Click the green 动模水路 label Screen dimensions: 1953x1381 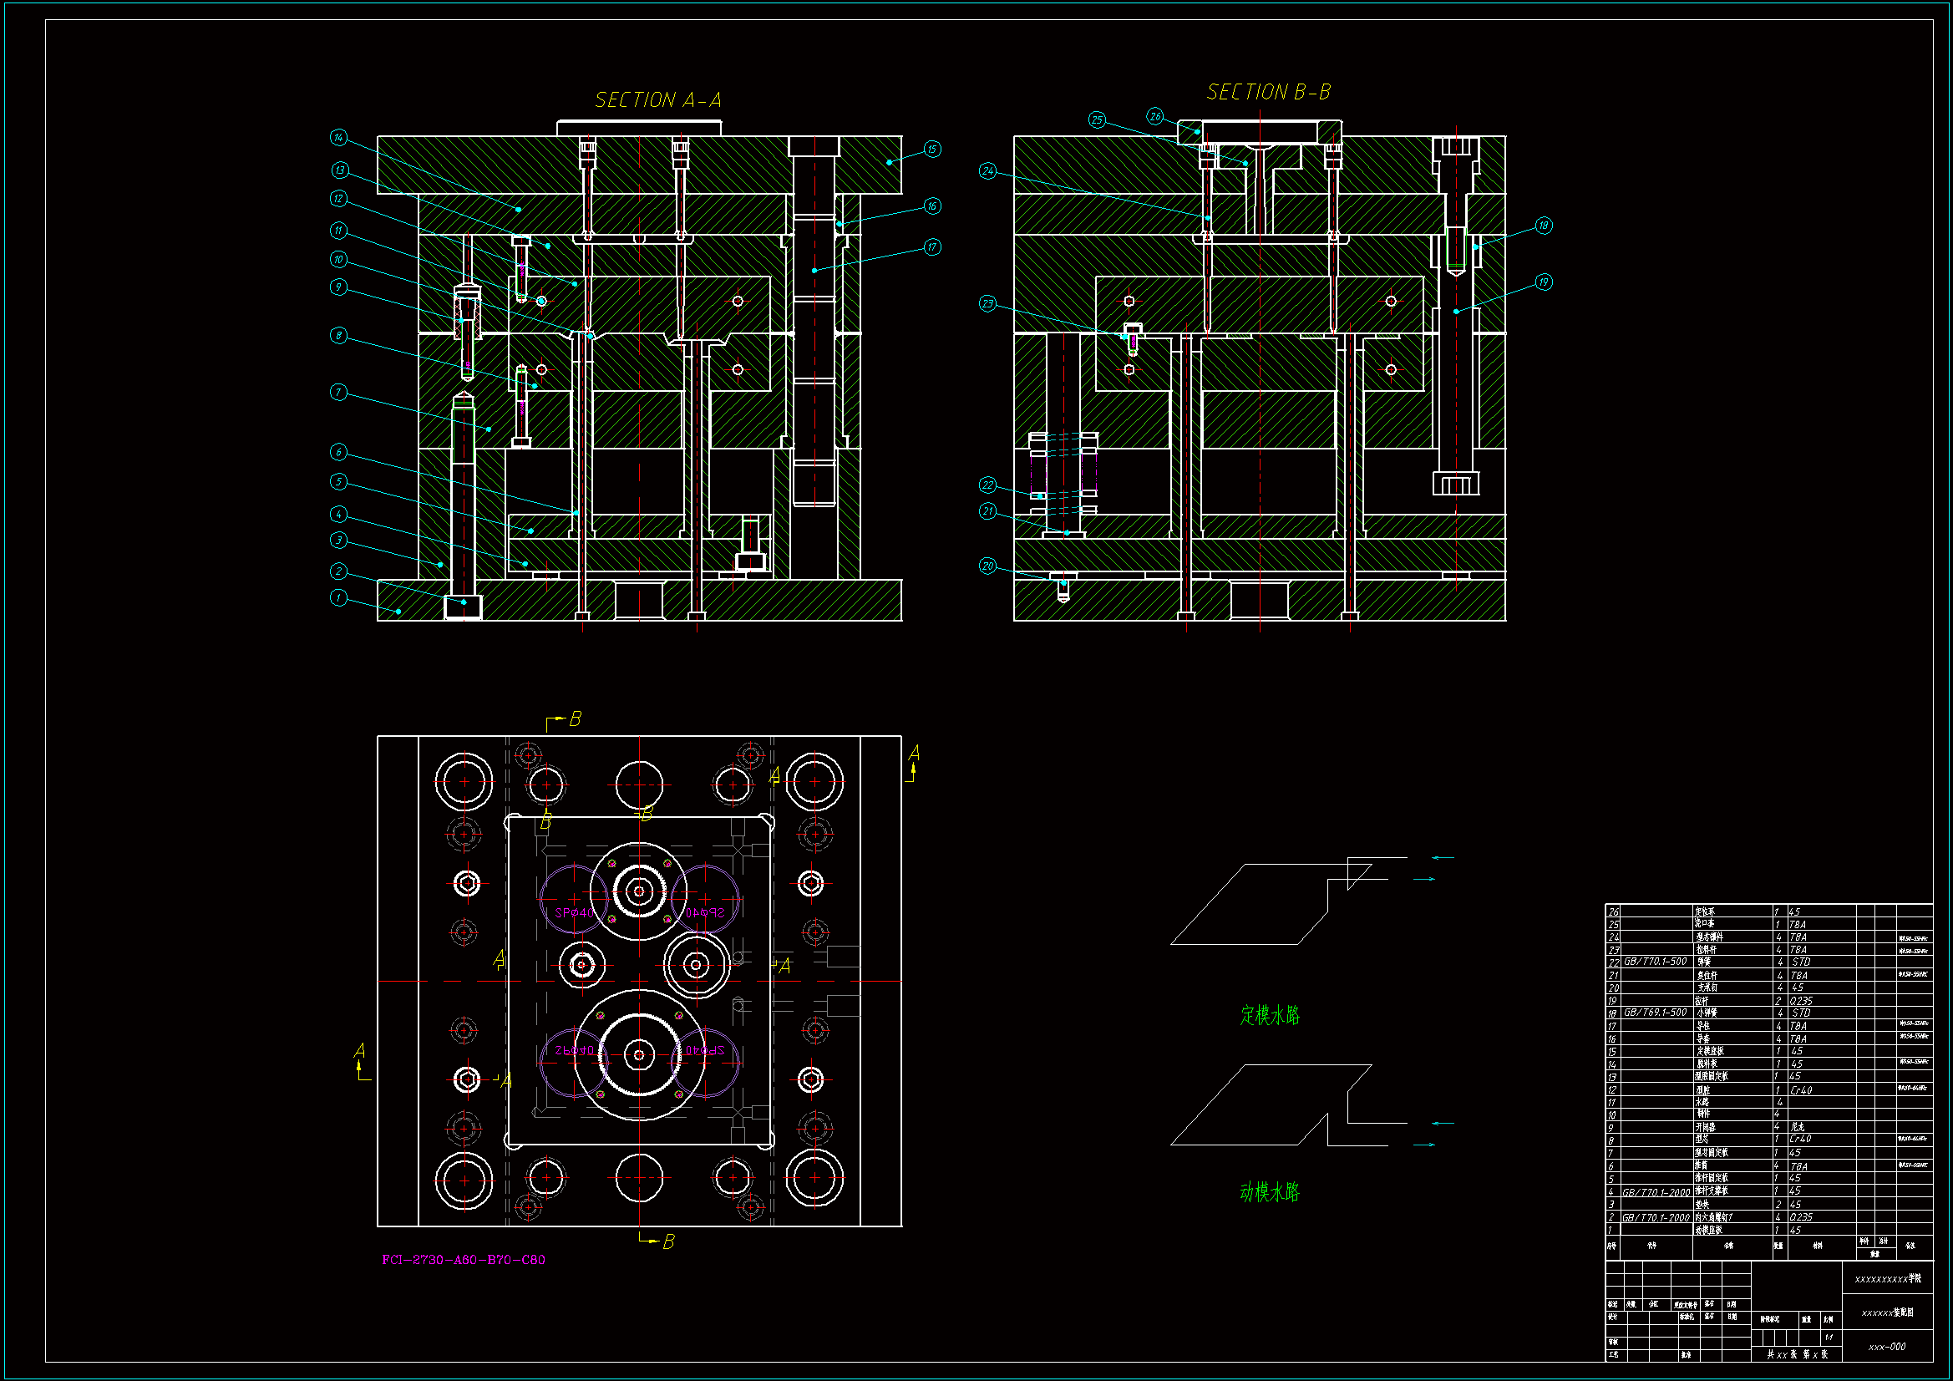[x=1269, y=1192]
